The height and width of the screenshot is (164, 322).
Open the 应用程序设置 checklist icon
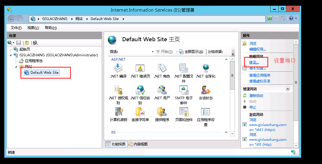pos(206,112)
